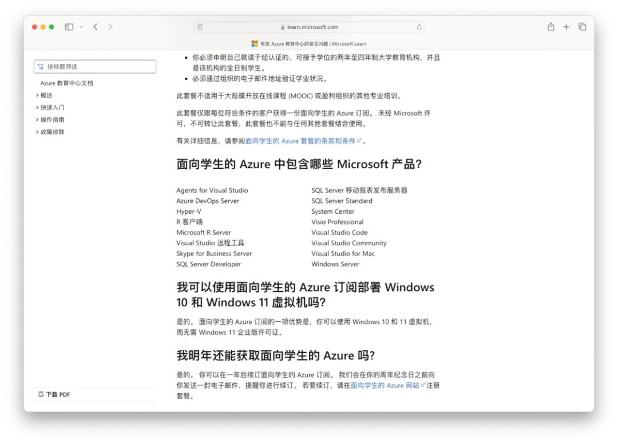Click the Visual Studio for Mac entry
Image resolution: width=618 pixels, height=443 pixels.
pos(343,254)
